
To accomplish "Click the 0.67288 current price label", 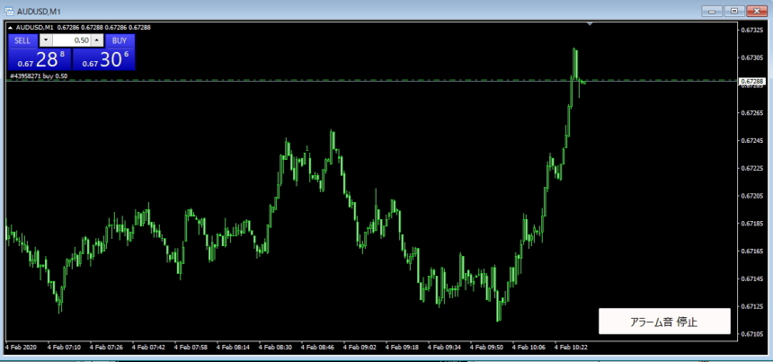I will tap(752, 81).
